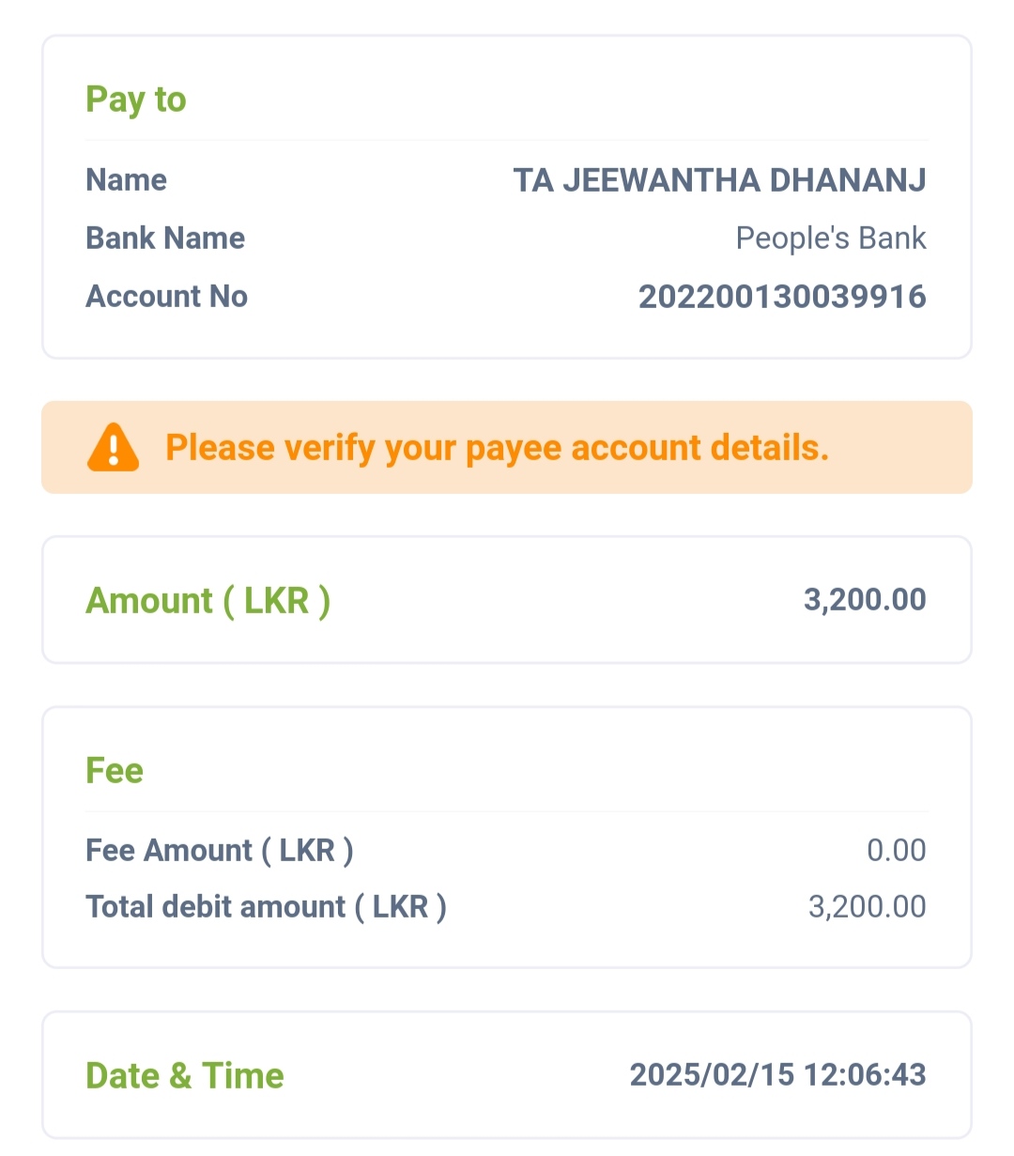Tap the 'LKR' text in Total debit label
This screenshot has height=1156, width=1014.
400,906
